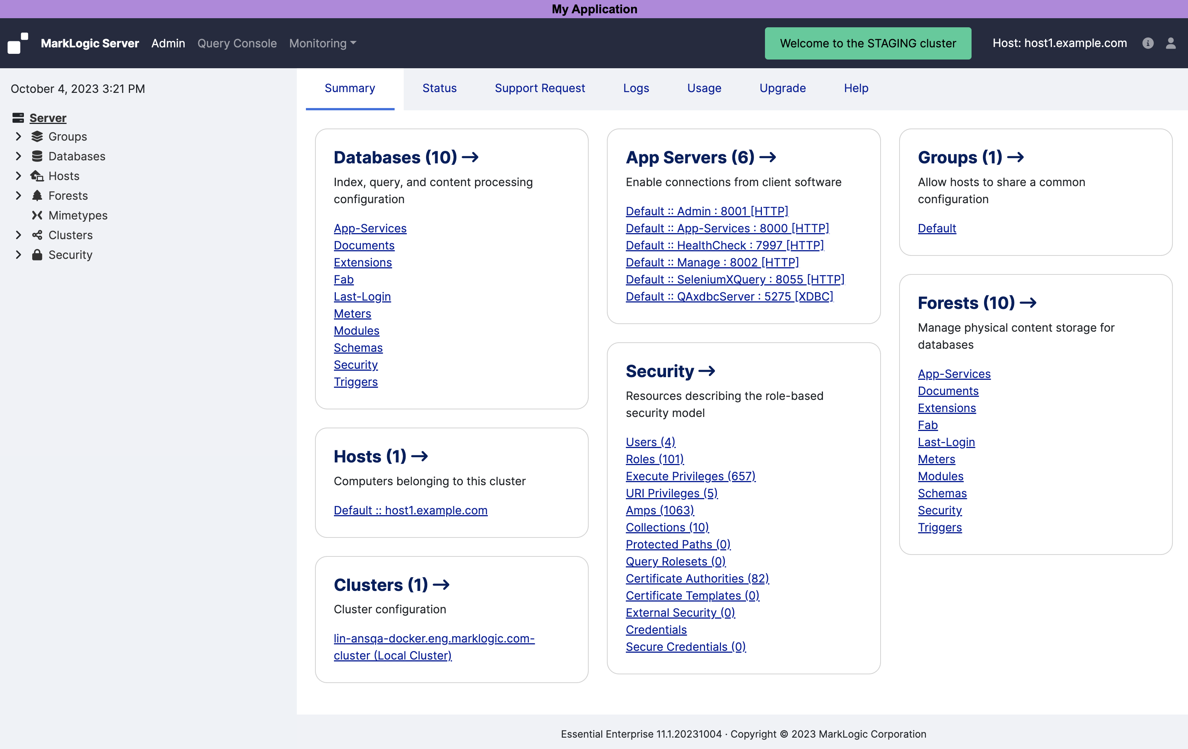This screenshot has width=1188, height=749.
Task: Open the Upgrade tab
Action: point(782,88)
